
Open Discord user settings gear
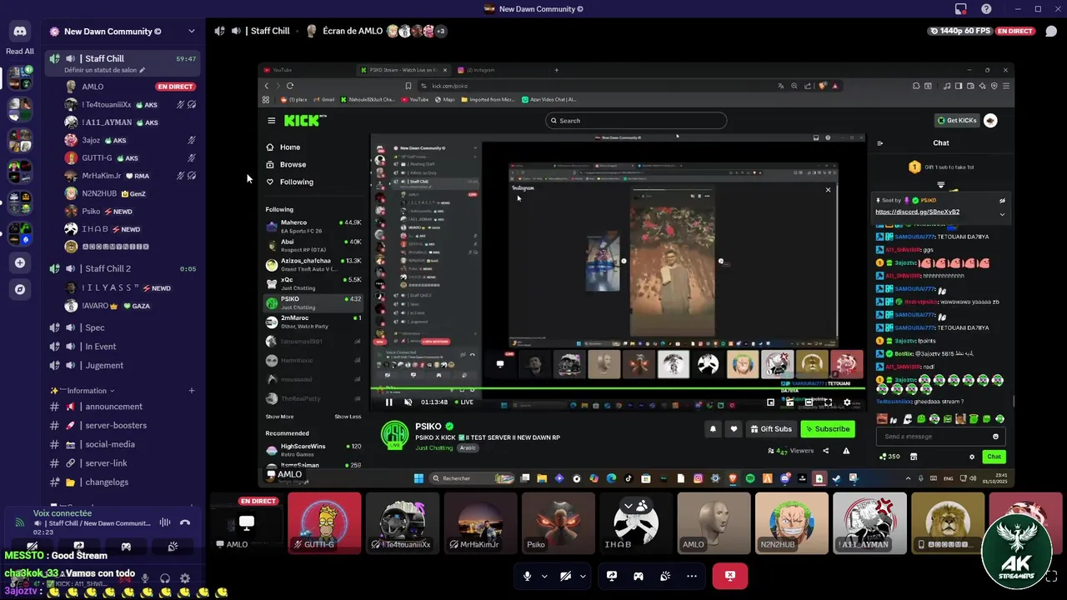[185, 578]
